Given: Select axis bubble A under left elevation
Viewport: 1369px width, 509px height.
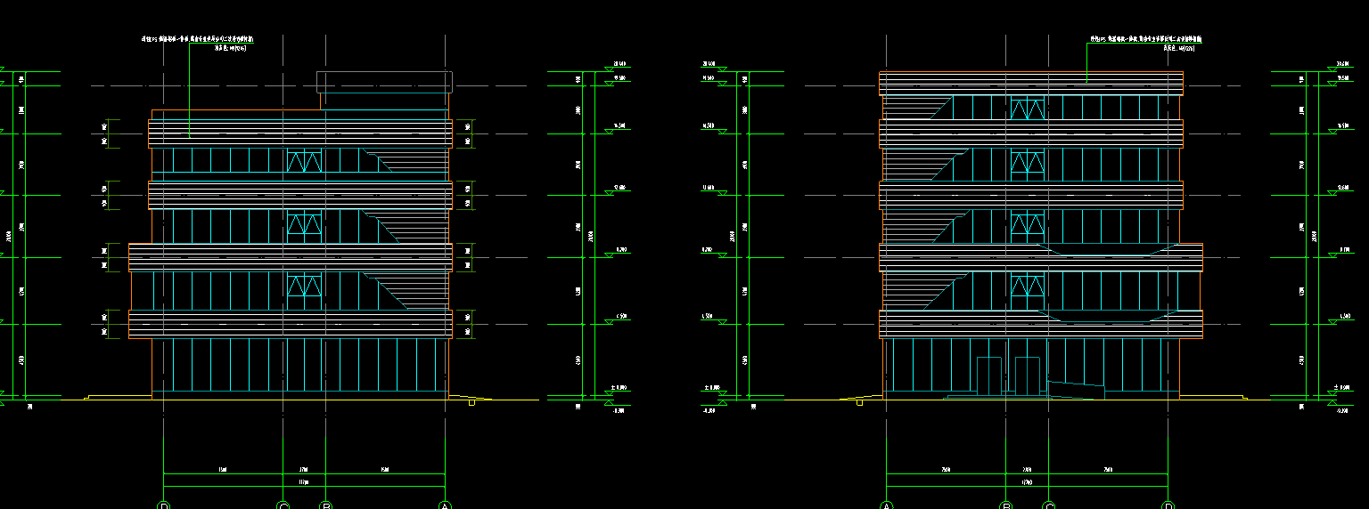Looking at the screenshot, I should [x=446, y=505].
